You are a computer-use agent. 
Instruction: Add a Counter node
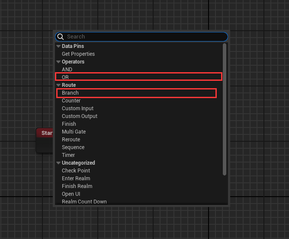click(x=71, y=101)
